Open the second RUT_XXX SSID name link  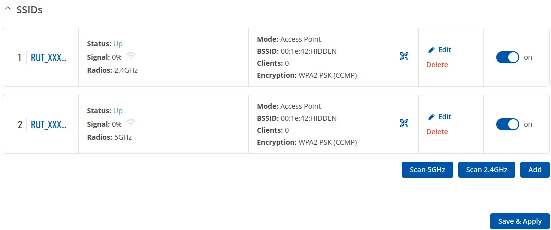coord(48,125)
